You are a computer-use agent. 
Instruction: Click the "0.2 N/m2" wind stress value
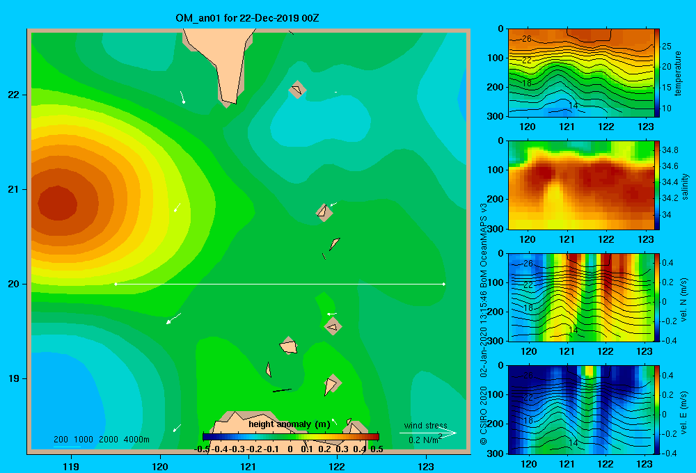tap(425, 440)
